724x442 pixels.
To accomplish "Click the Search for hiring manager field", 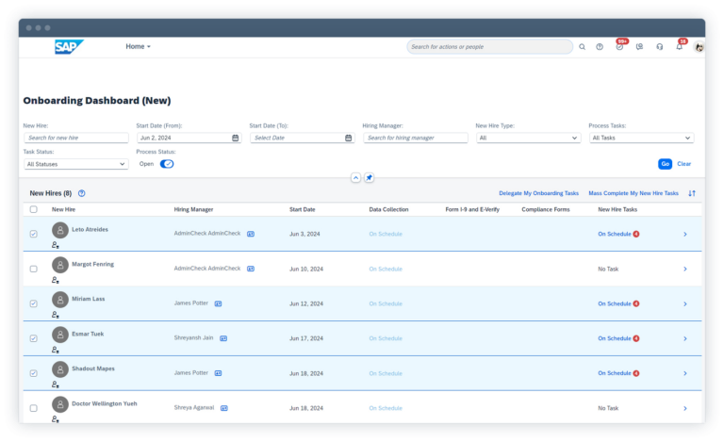I will 416,138.
